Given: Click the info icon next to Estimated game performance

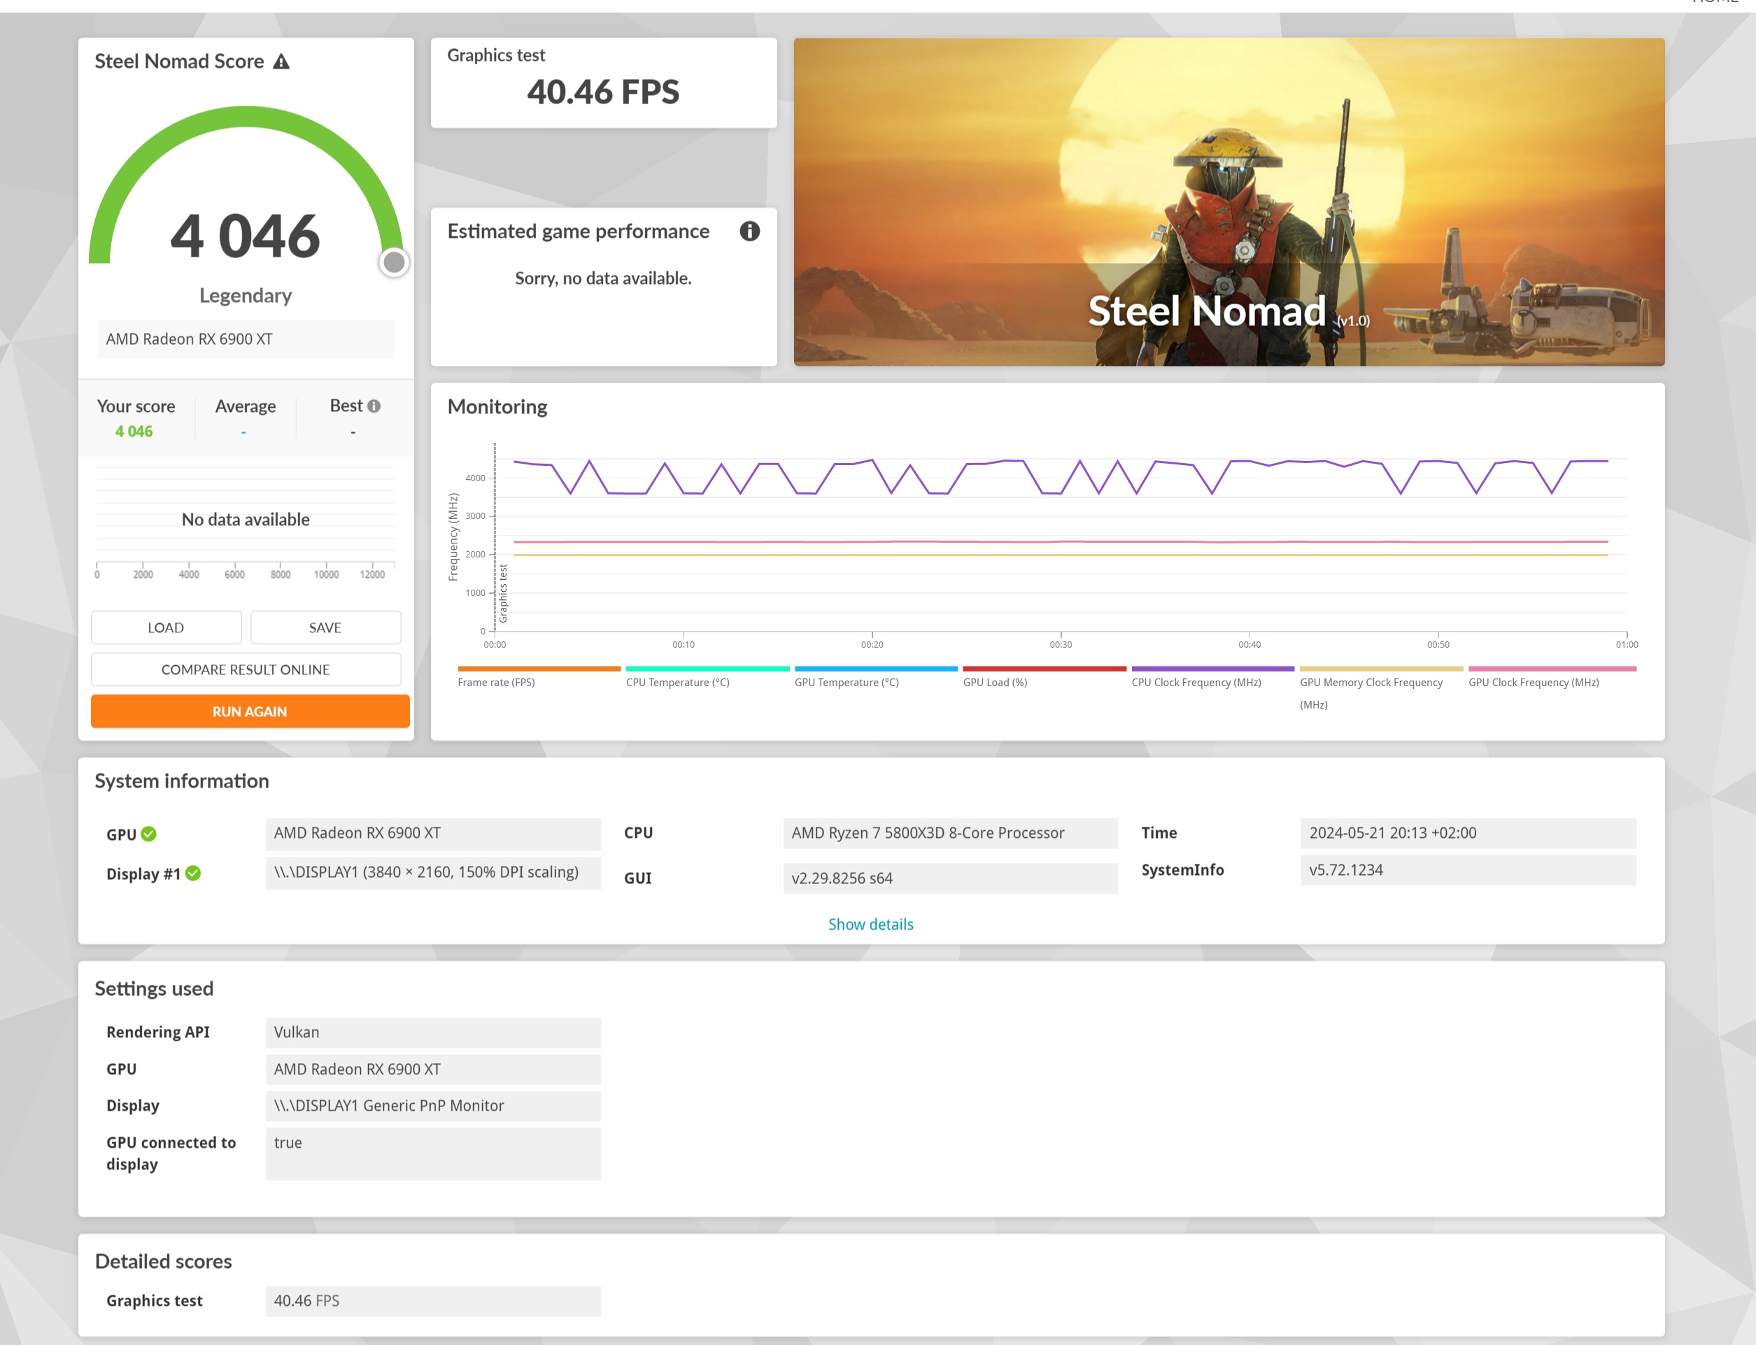Looking at the screenshot, I should pos(749,232).
